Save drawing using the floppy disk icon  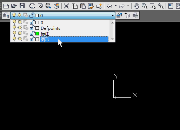(22, 6)
